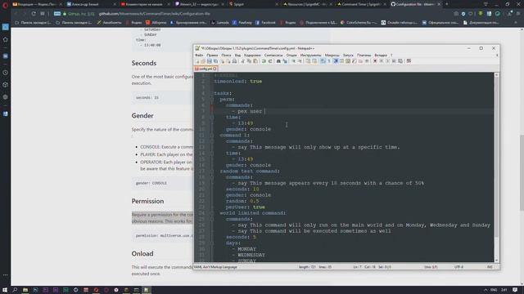Open File Explorer from the taskbar
Image resolution: width=524 pixels, height=294 pixels.
point(25,290)
